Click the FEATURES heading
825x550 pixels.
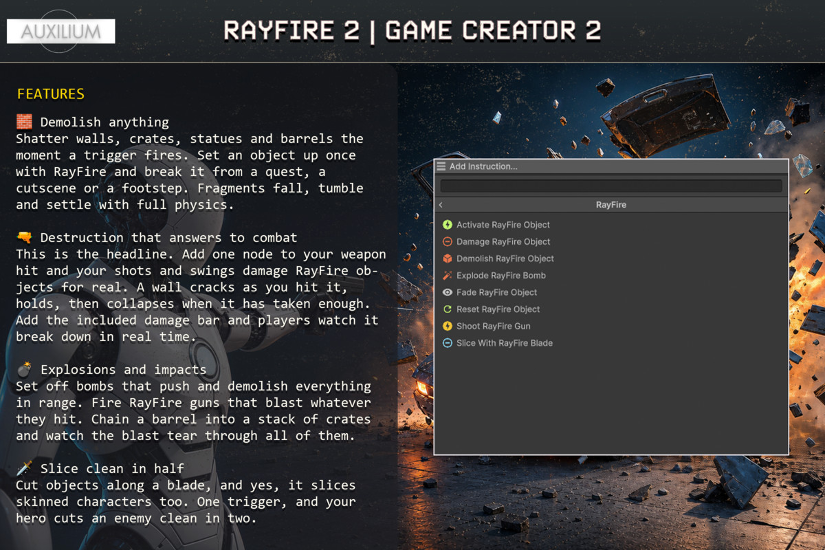pyautogui.click(x=51, y=93)
